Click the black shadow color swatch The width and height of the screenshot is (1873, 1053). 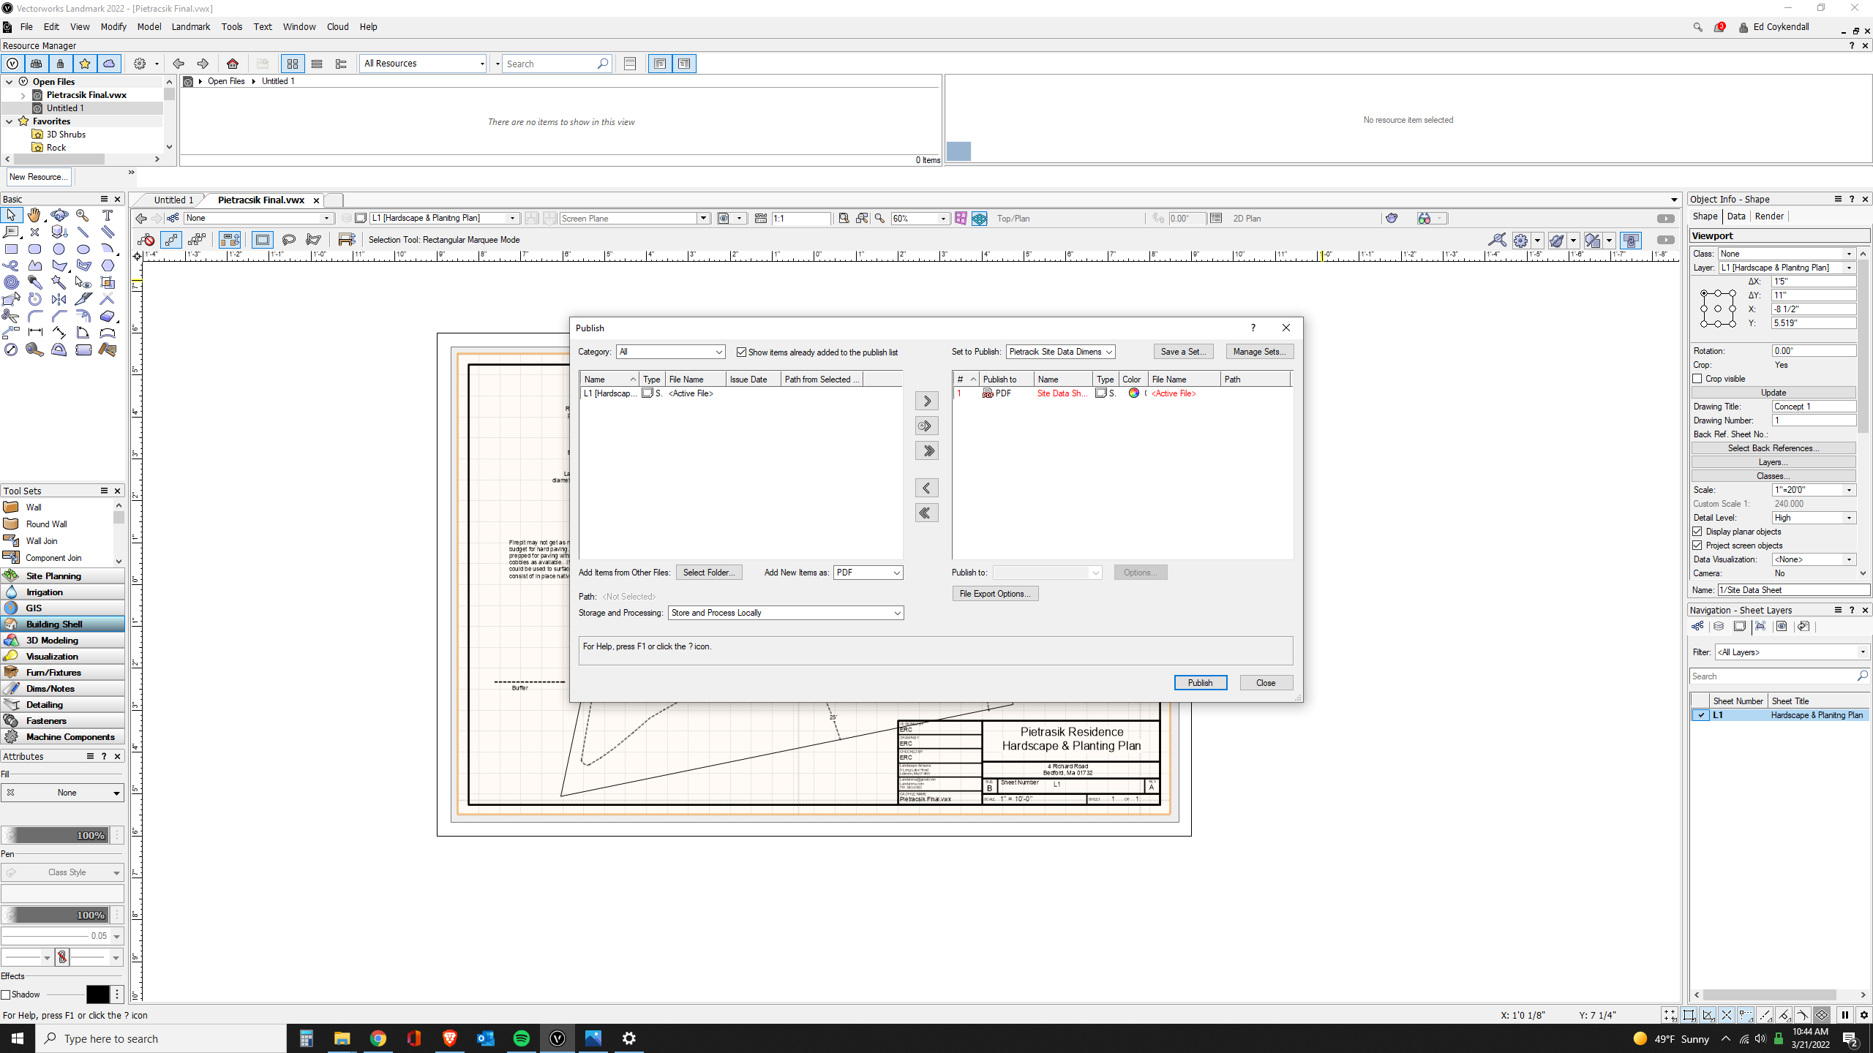[x=97, y=994]
